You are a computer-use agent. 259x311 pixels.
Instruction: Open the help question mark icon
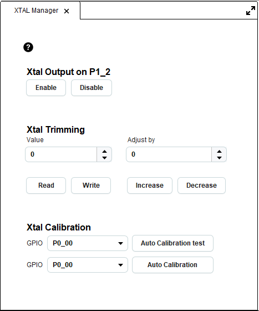pos(28,47)
